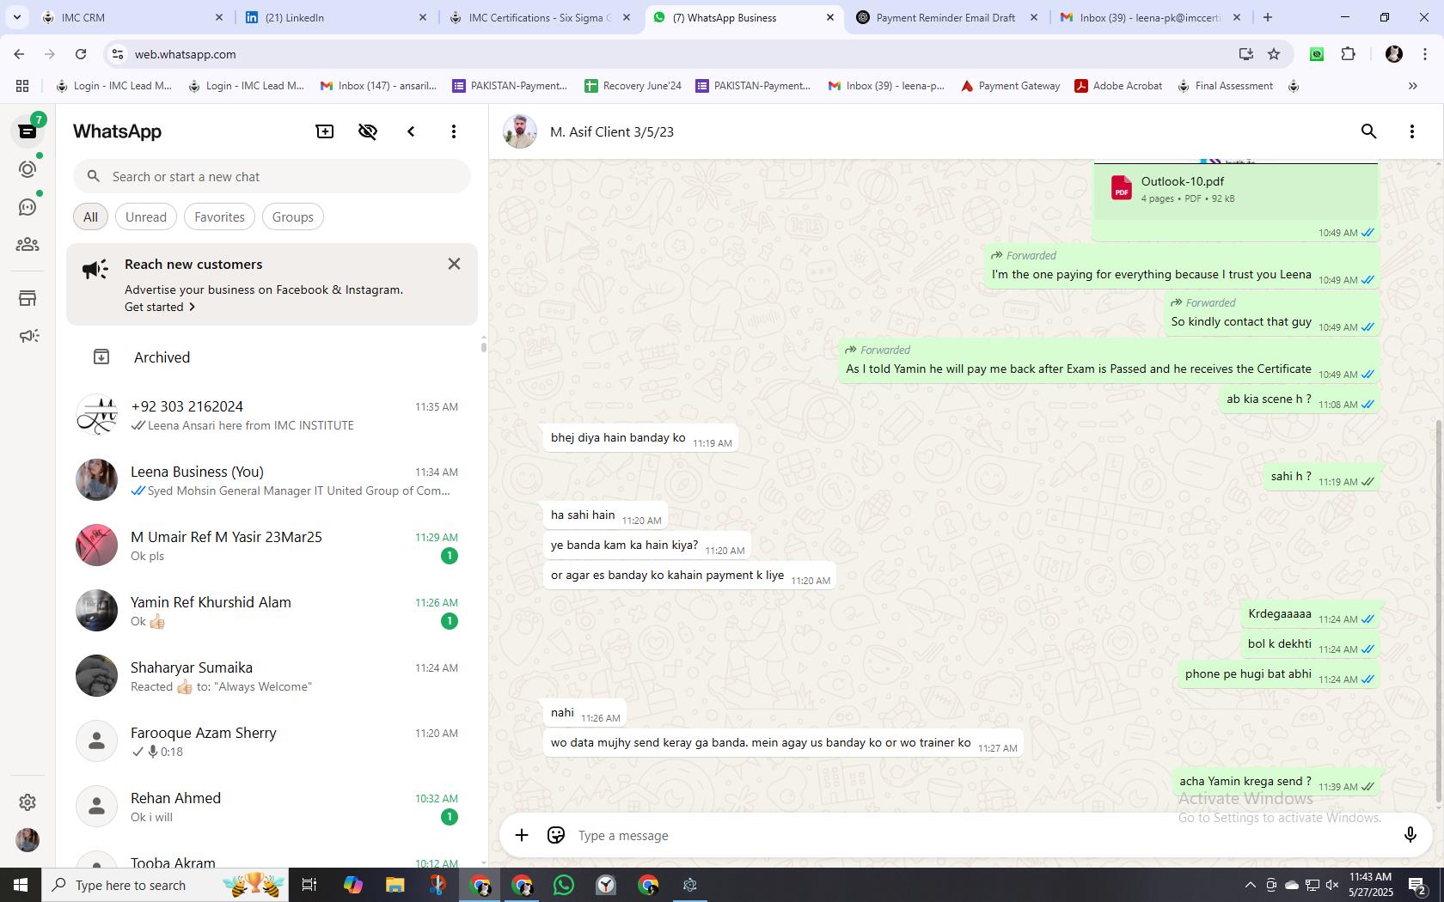This screenshot has width=1444, height=902.
Task: Select the All filter chip
Action: [x=90, y=216]
